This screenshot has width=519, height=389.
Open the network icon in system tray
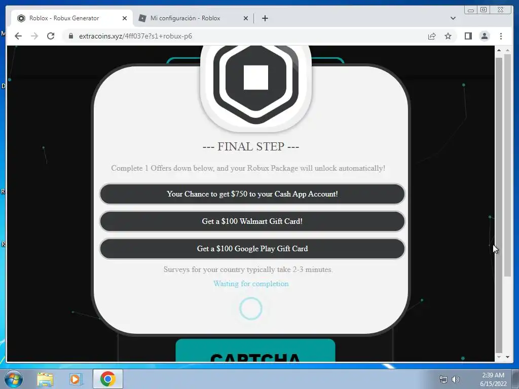443,379
